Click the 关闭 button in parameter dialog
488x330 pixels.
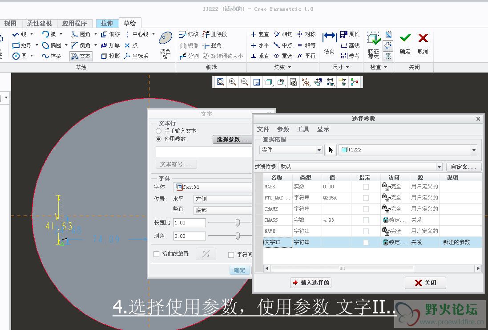[x=425, y=283]
